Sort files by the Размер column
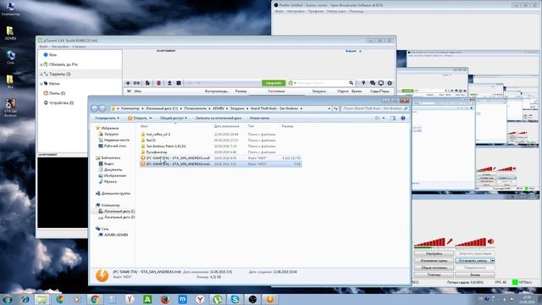Viewport: 542px width, 305px height. [288, 126]
